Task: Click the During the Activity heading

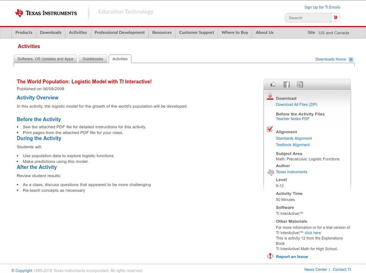Action: [39, 138]
